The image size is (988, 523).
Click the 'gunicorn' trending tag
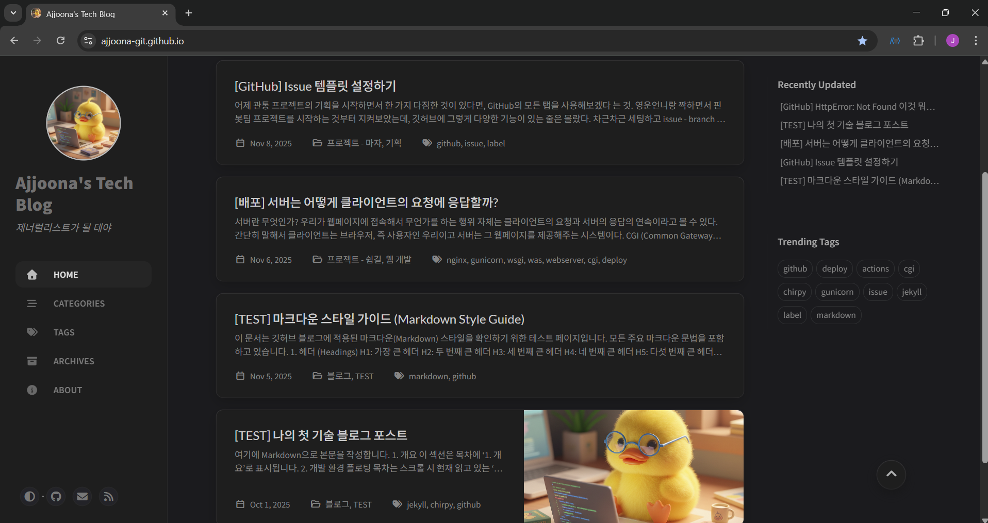837,292
